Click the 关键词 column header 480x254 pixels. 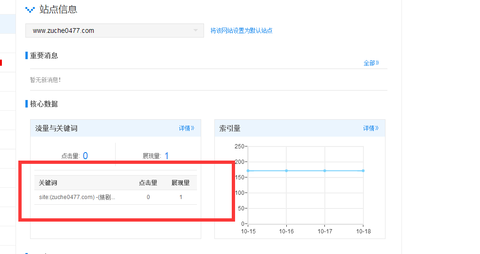48,183
